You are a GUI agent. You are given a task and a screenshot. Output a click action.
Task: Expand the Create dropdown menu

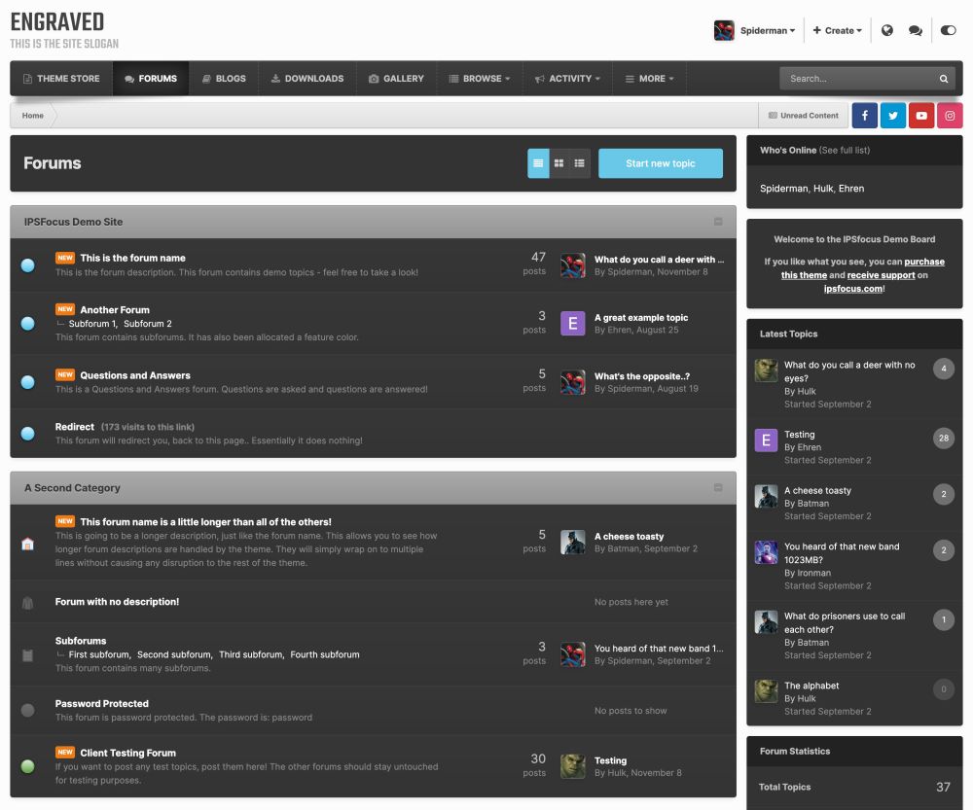coord(837,30)
